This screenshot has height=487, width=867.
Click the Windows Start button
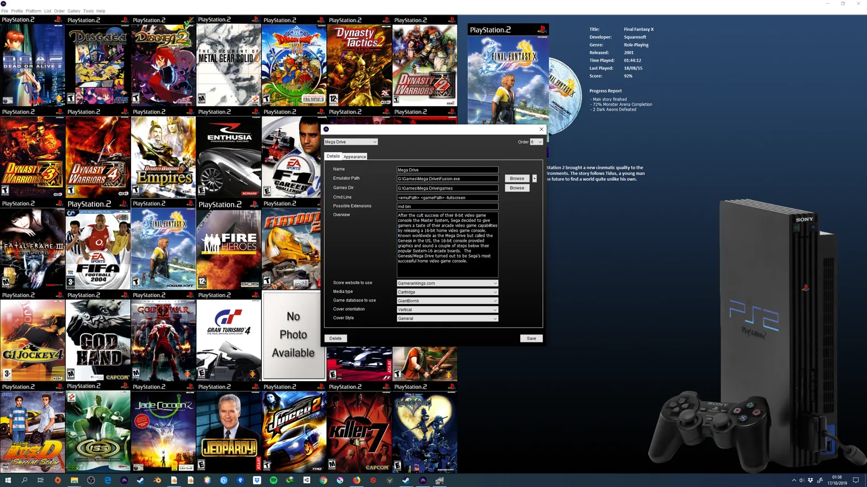click(x=8, y=480)
